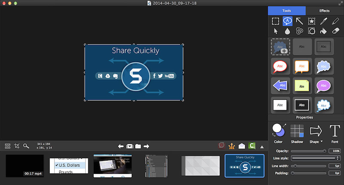Collapse the tray using the triangle arrow
The height and width of the screenshot is (185, 344).
(x=262, y=146)
